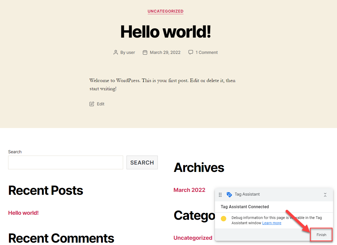
Task: Click the comment bubble icon
Action: click(x=191, y=52)
